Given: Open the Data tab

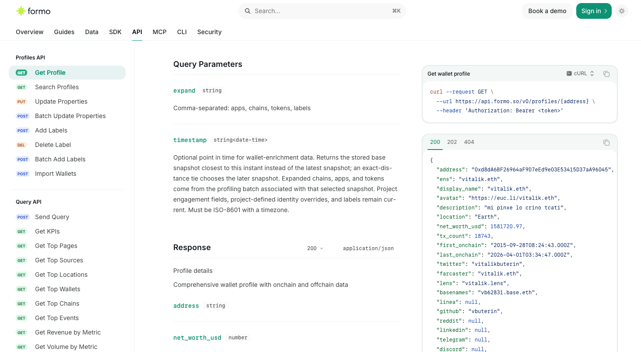Looking at the screenshot, I should point(92,32).
